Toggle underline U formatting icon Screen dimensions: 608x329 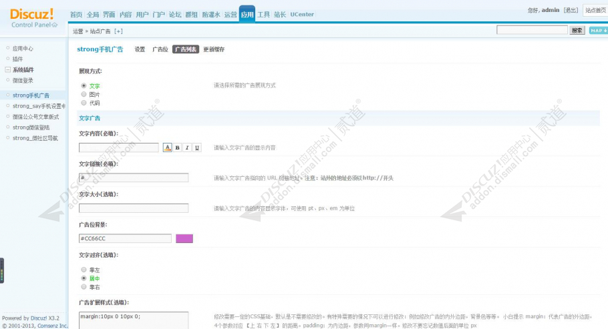pyautogui.click(x=197, y=147)
